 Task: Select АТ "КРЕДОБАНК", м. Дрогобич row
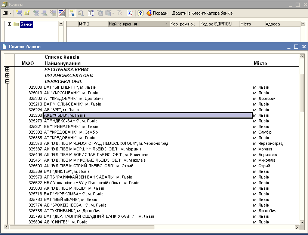pos(157,98)
